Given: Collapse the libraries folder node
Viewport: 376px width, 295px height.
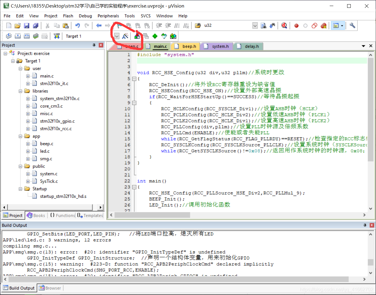Looking at the screenshot, I should pyautogui.click(x=20, y=91).
